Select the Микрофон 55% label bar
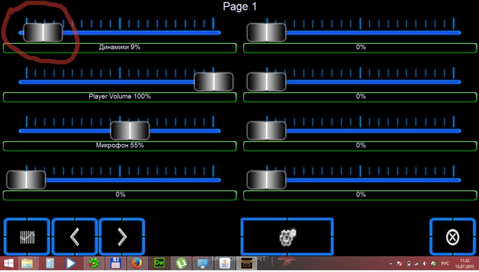The image size is (479, 272). pyautogui.click(x=120, y=146)
